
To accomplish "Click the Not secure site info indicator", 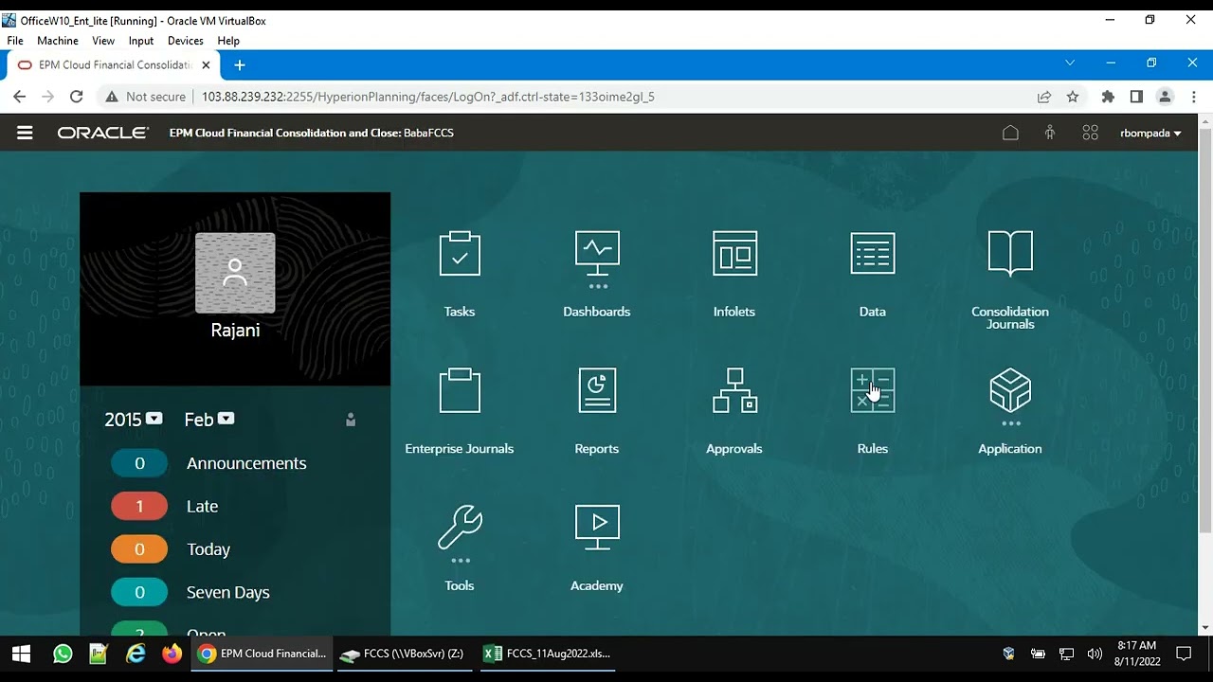I will pyautogui.click(x=145, y=97).
